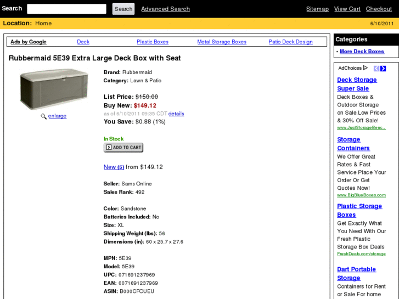
Task: Click the Sales Rank value 492
Action: pos(140,192)
